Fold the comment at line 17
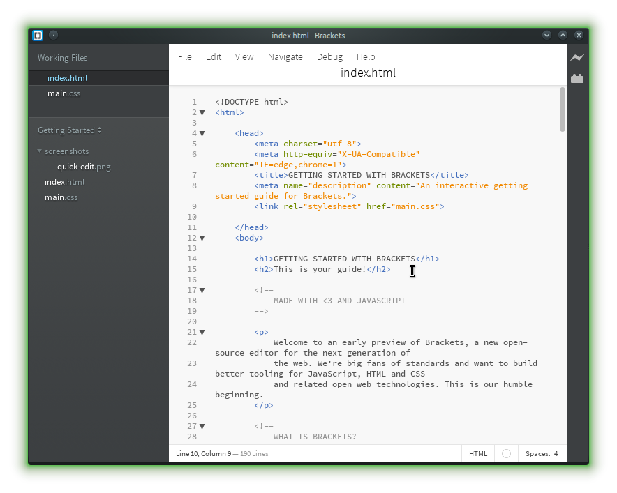 click(x=202, y=291)
